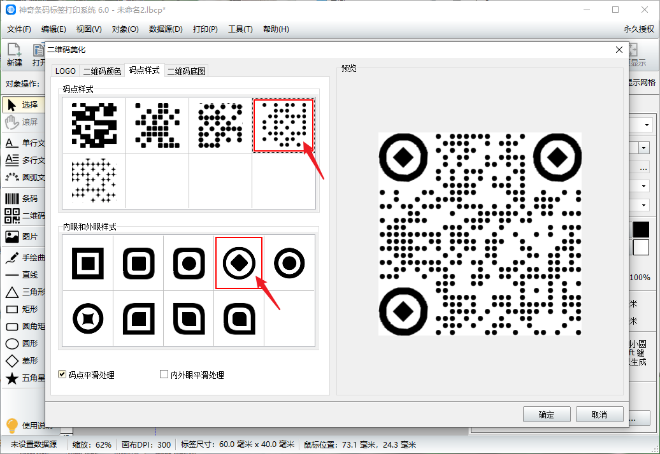
Task: Open the 视图(V) menu
Action: tap(89, 29)
